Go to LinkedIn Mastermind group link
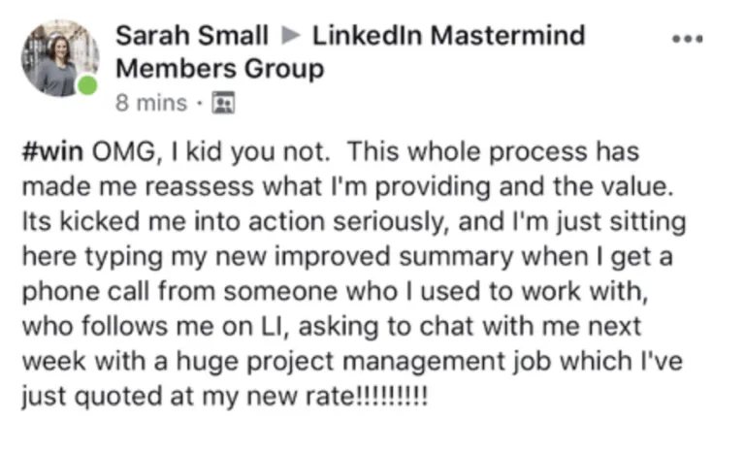This screenshot has width=745, height=453. [448, 36]
